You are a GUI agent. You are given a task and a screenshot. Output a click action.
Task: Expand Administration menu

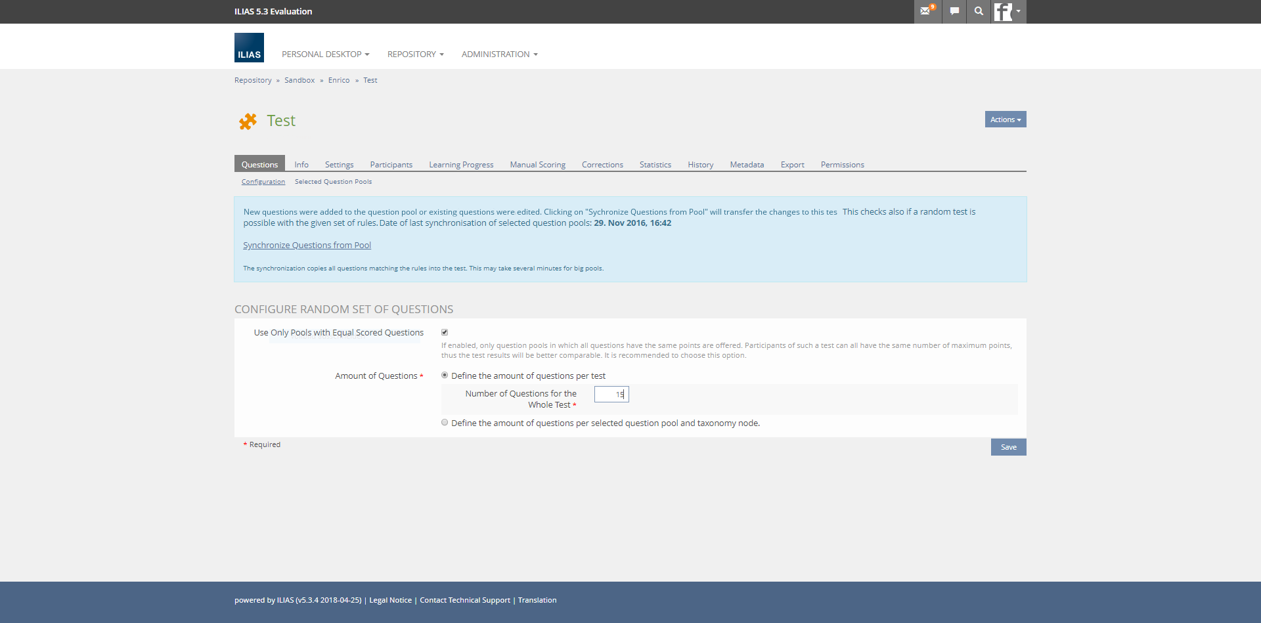coord(499,54)
